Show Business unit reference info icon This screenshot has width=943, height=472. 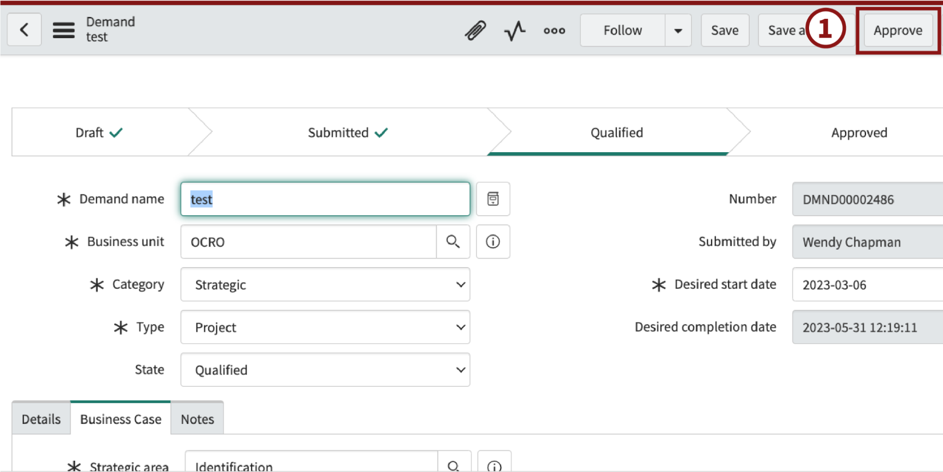coord(492,242)
